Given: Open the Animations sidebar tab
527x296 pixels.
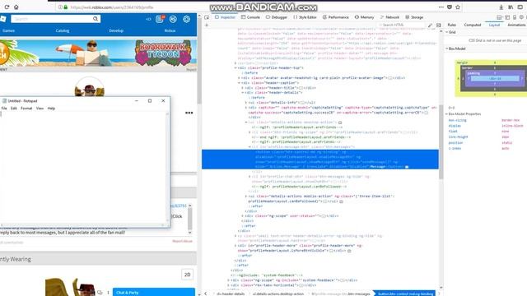Looking at the screenshot, I should coord(516,25).
